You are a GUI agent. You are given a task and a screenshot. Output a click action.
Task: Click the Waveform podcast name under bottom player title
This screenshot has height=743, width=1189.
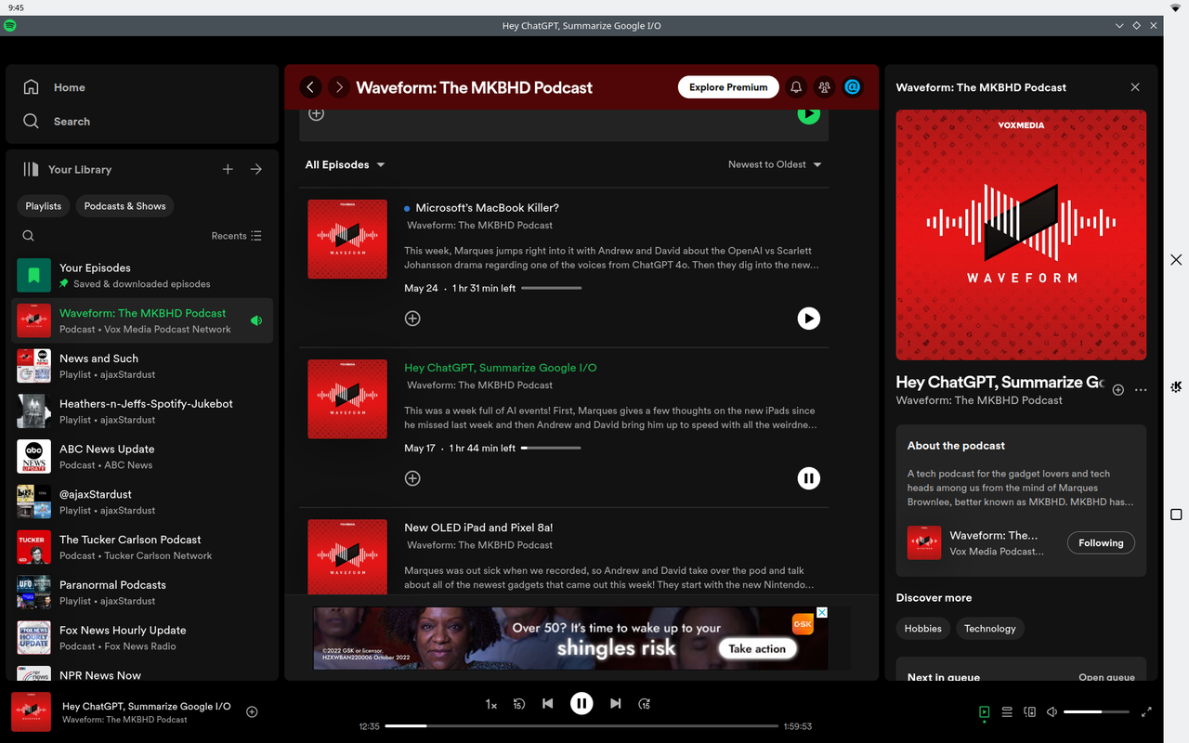click(124, 720)
